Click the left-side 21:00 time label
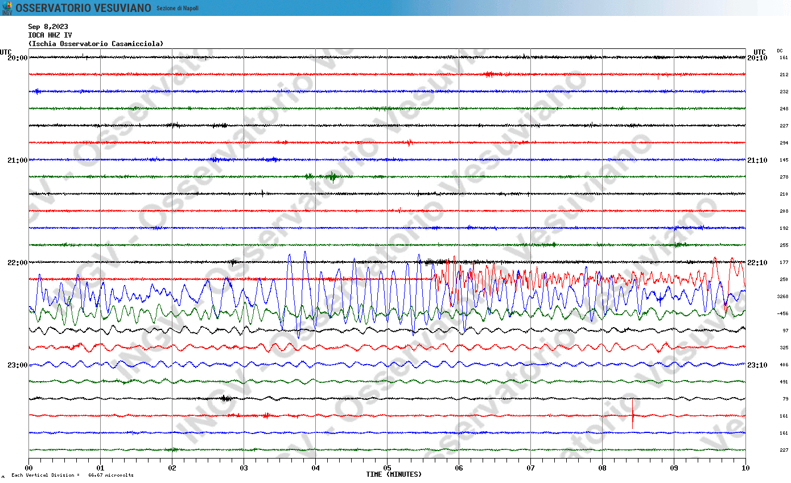Viewport: 791px width, 483px height. pos(17,160)
